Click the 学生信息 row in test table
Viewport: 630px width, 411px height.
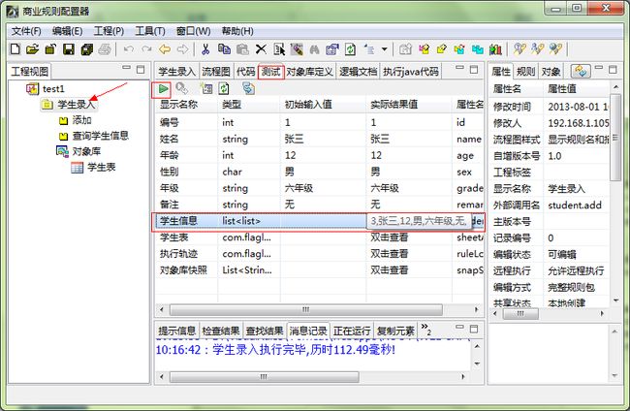(318, 221)
